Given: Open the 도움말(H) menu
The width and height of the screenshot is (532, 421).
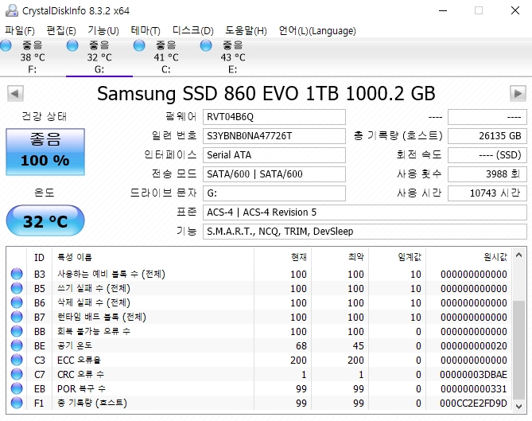Looking at the screenshot, I should pyautogui.click(x=246, y=31).
